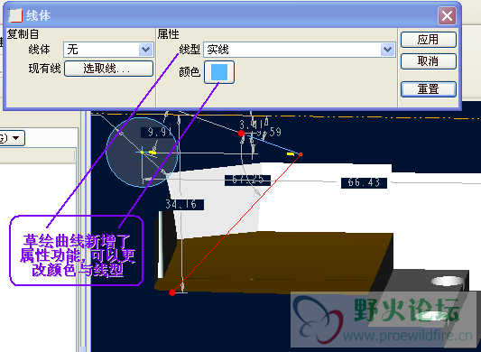Click the white hole on the gray block
Image resolution: width=481 pixels, height=352 pixels.
[448, 281]
